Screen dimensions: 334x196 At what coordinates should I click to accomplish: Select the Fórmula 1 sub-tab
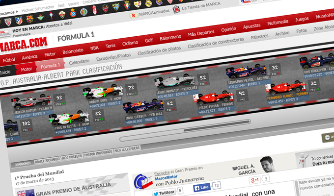pyautogui.click(x=50, y=66)
